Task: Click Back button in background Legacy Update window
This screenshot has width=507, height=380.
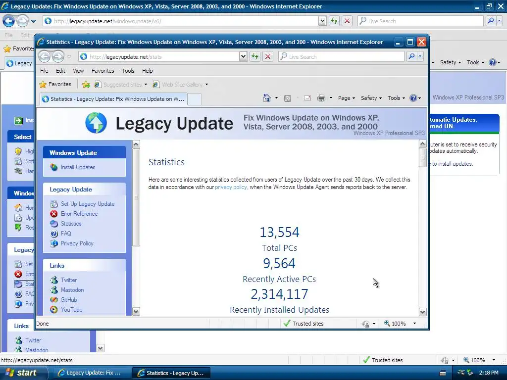Action: (9, 21)
